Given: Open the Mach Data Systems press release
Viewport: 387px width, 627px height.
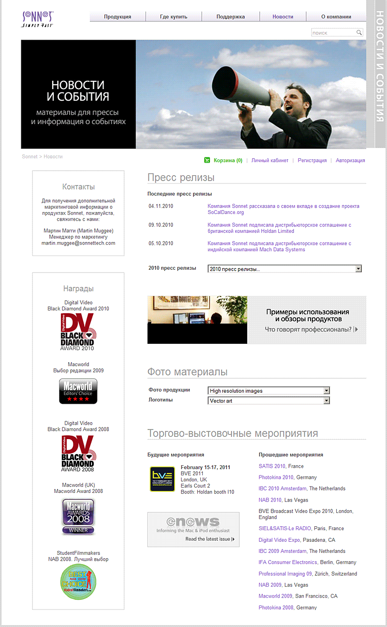Looking at the screenshot, I should 279,246.
